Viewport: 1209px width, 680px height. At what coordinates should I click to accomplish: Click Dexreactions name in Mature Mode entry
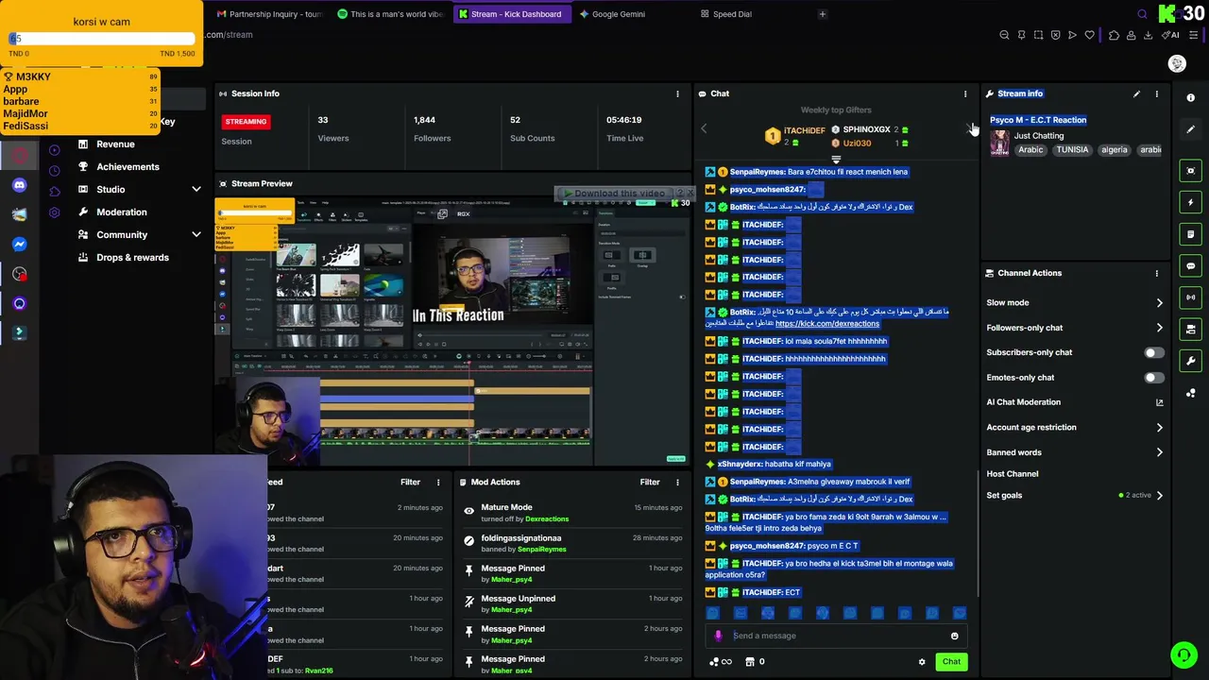click(547, 519)
